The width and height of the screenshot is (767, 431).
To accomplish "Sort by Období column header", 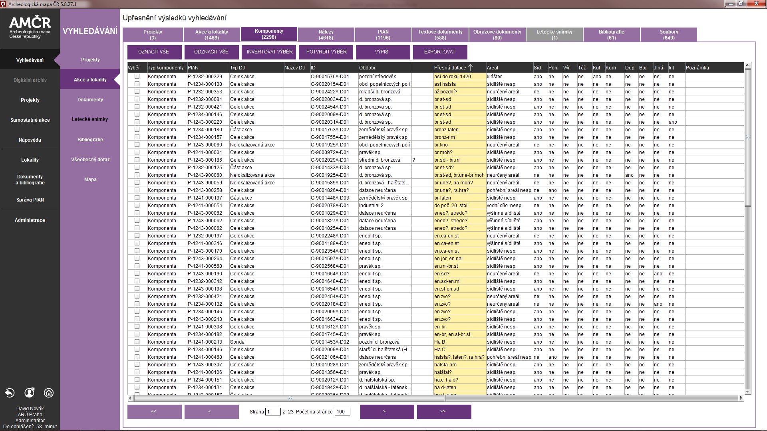I will coord(385,68).
